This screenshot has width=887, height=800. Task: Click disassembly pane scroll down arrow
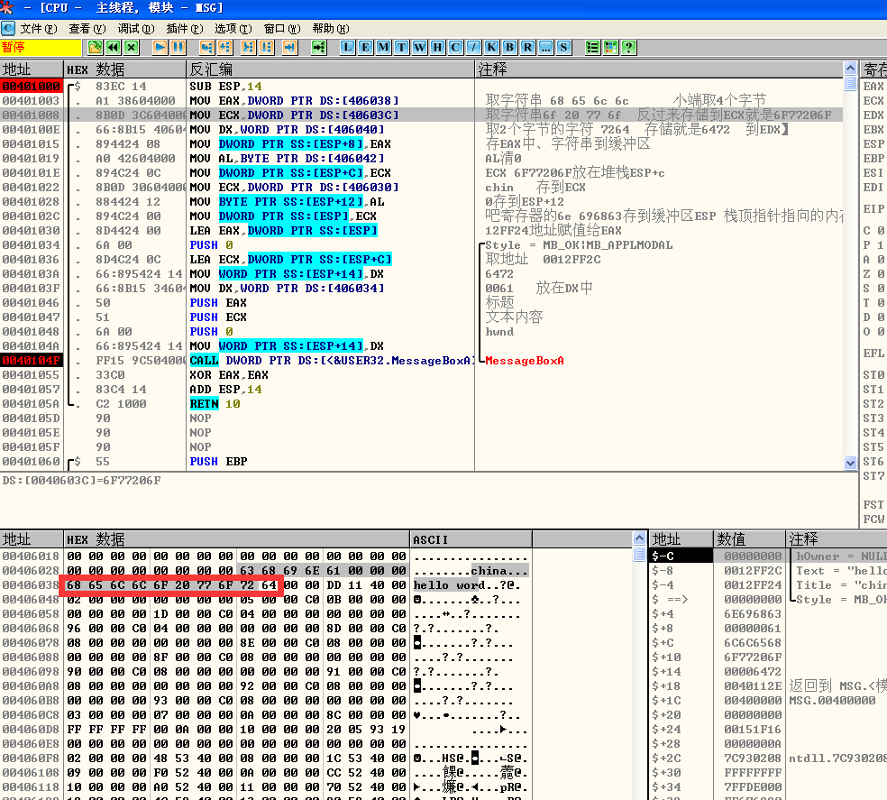click(850, 463)
